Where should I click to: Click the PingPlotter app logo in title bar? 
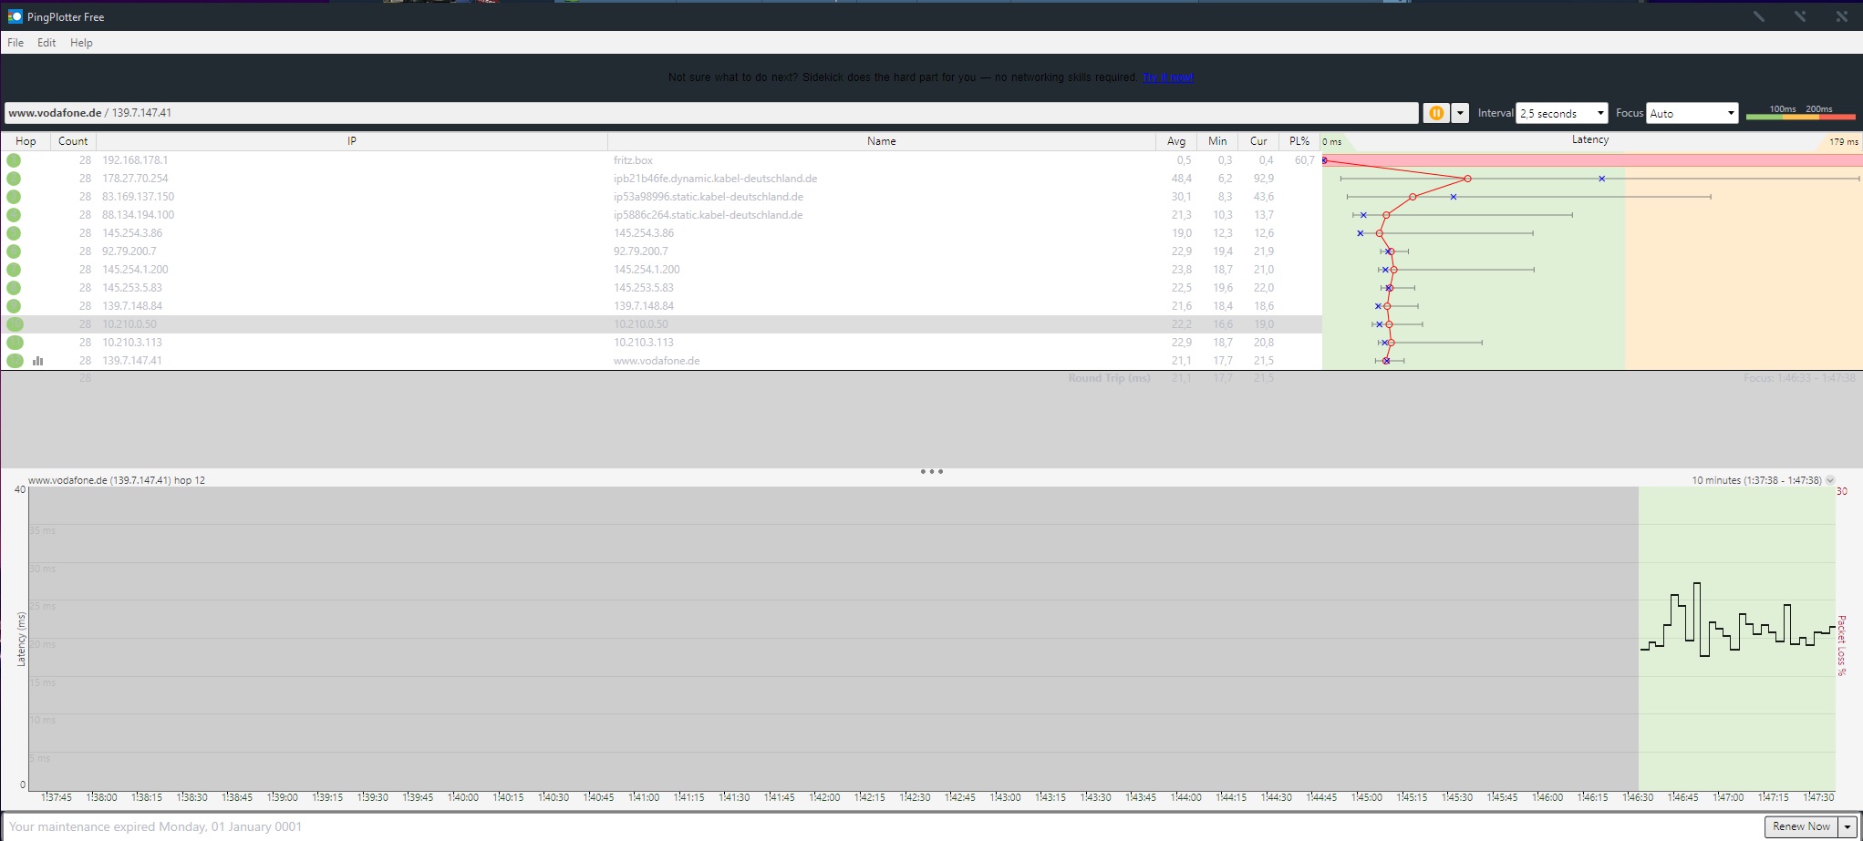(15, 16)
